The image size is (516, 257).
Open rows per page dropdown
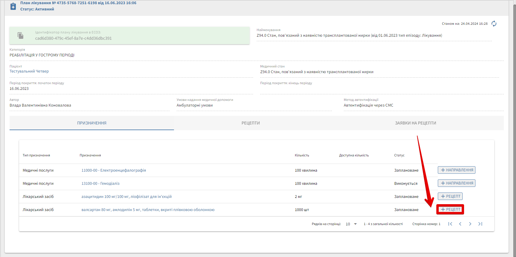click(x=351, y=224)
